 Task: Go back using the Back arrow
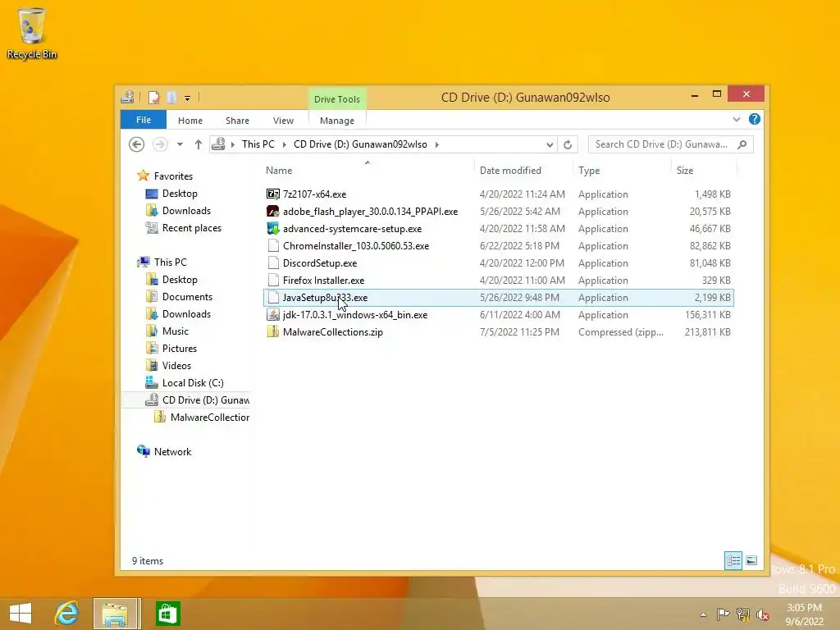point(137,144)
